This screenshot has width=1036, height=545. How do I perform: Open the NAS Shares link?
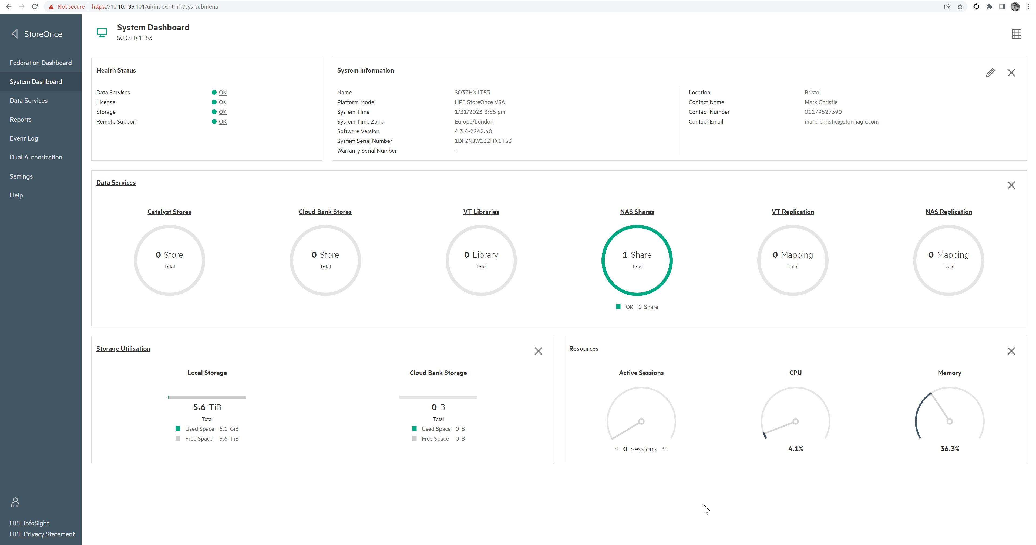[x=637, y=212]
